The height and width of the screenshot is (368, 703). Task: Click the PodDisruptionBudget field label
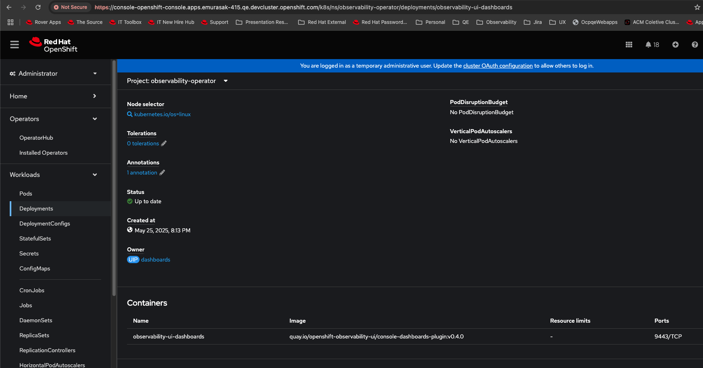click(479, 102)
